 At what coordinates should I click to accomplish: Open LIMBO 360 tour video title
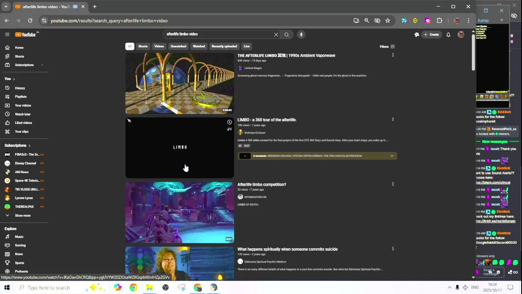pos(267,120)
